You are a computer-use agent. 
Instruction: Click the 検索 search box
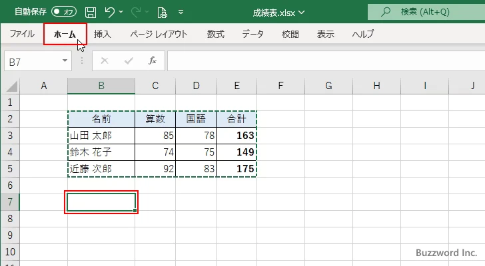coord(426,12)
